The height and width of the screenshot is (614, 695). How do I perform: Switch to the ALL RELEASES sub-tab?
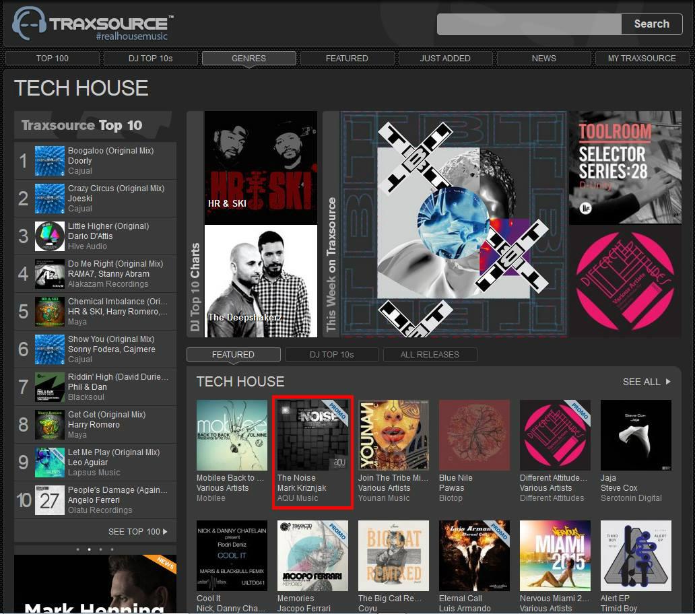pos(430,354)
